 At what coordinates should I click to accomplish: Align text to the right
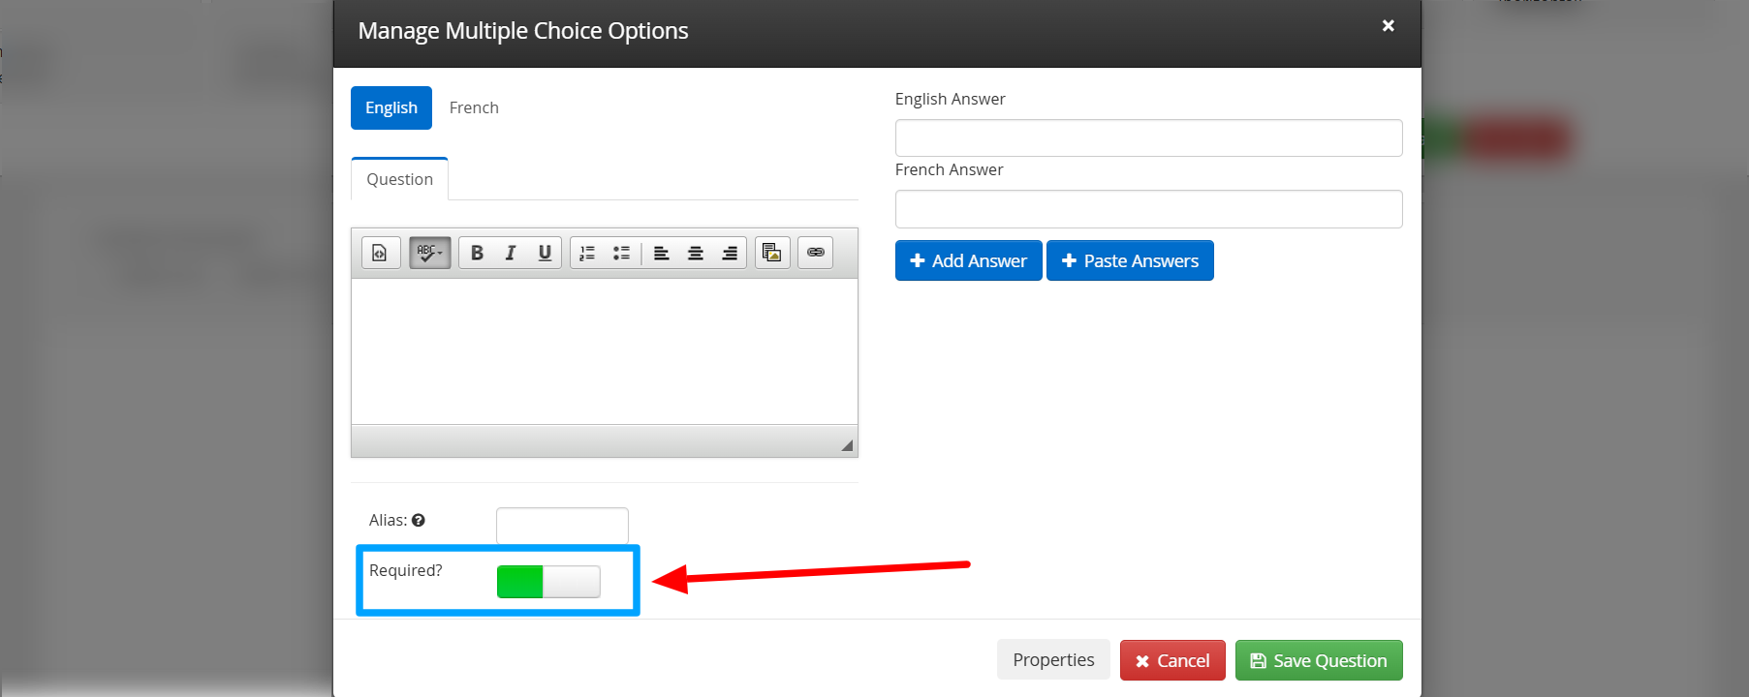click(730, 253)
